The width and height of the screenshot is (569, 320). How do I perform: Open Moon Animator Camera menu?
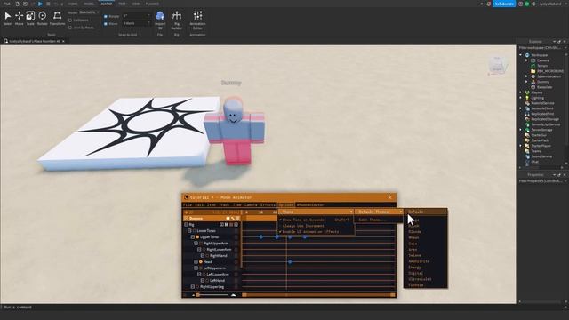(251, 205)
